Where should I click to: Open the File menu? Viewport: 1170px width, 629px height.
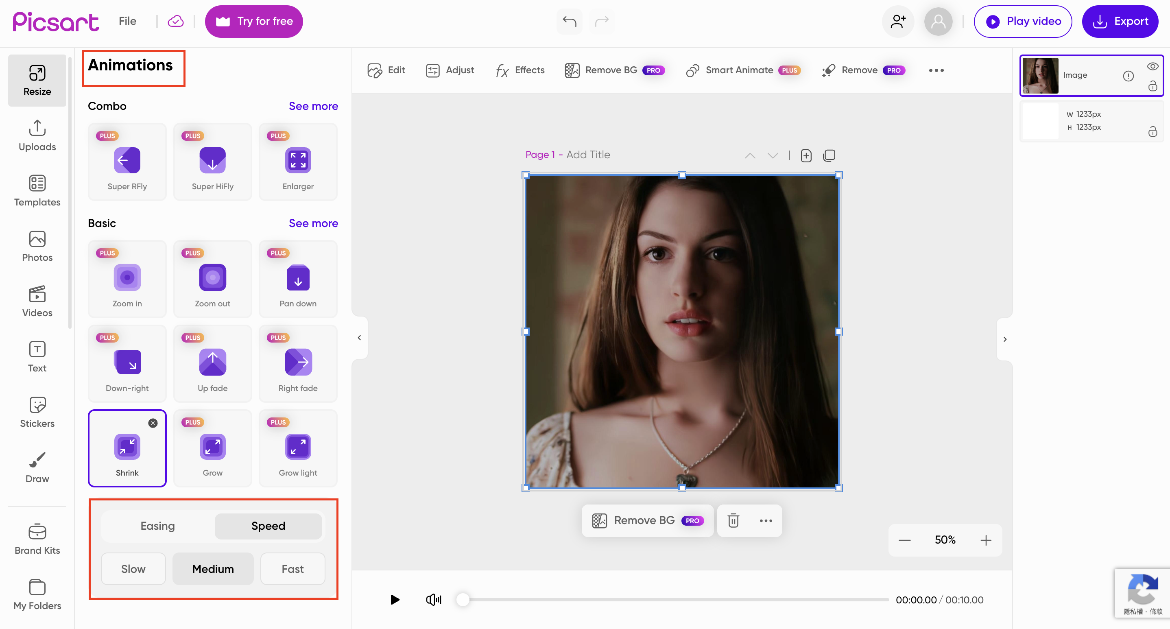(x=127, y=21)
